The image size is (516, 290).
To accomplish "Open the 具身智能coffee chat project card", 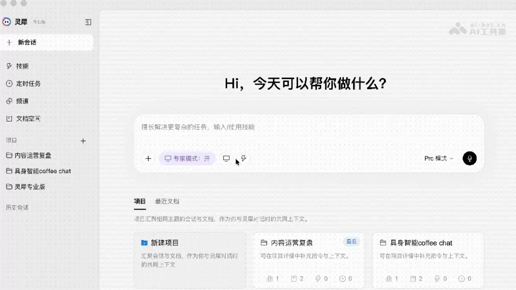I will pos(428,260).
